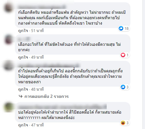
Task: Like the comment posted 49 minutes ago
Action: tap(23, 57)
